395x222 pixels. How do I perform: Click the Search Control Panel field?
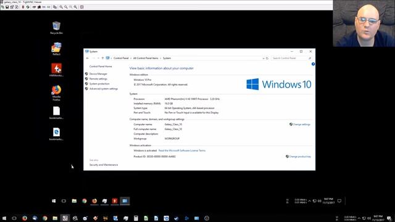coord(292,58)
